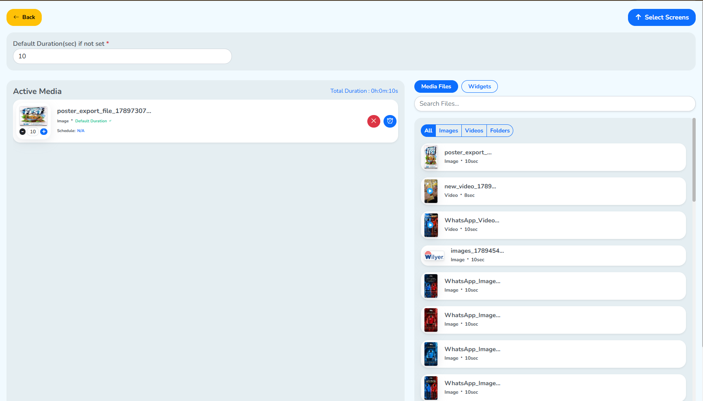
Task: Switch to Widgets tab
Action: (480, 87)
